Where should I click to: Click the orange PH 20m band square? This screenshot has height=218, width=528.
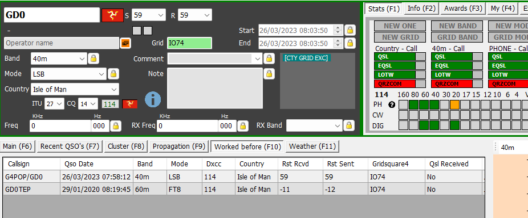(x=454, y=104)
